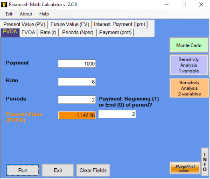Viewport: 210px width, 179px height.
Task: Click the Exit button at the bottom
Action: tap(58, 170)
